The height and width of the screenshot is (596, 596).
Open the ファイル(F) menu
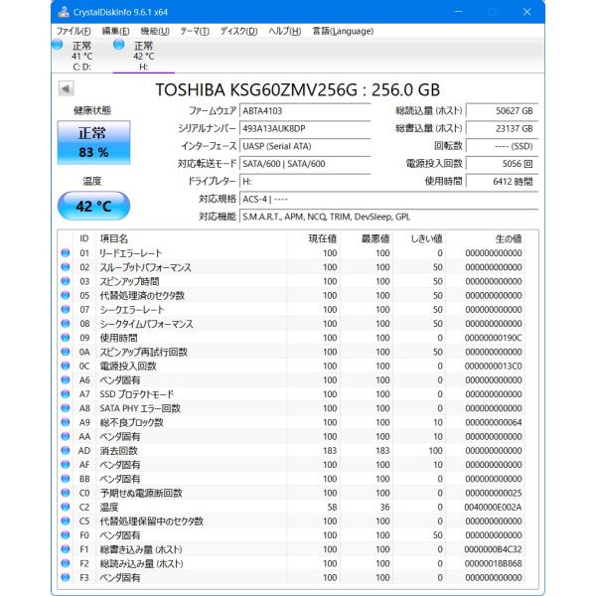pos(74,31)
